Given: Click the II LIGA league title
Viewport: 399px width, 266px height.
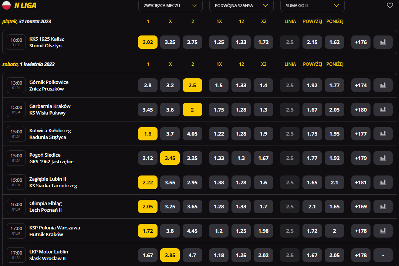Looking at the screenshot, I should pos(25,5).
